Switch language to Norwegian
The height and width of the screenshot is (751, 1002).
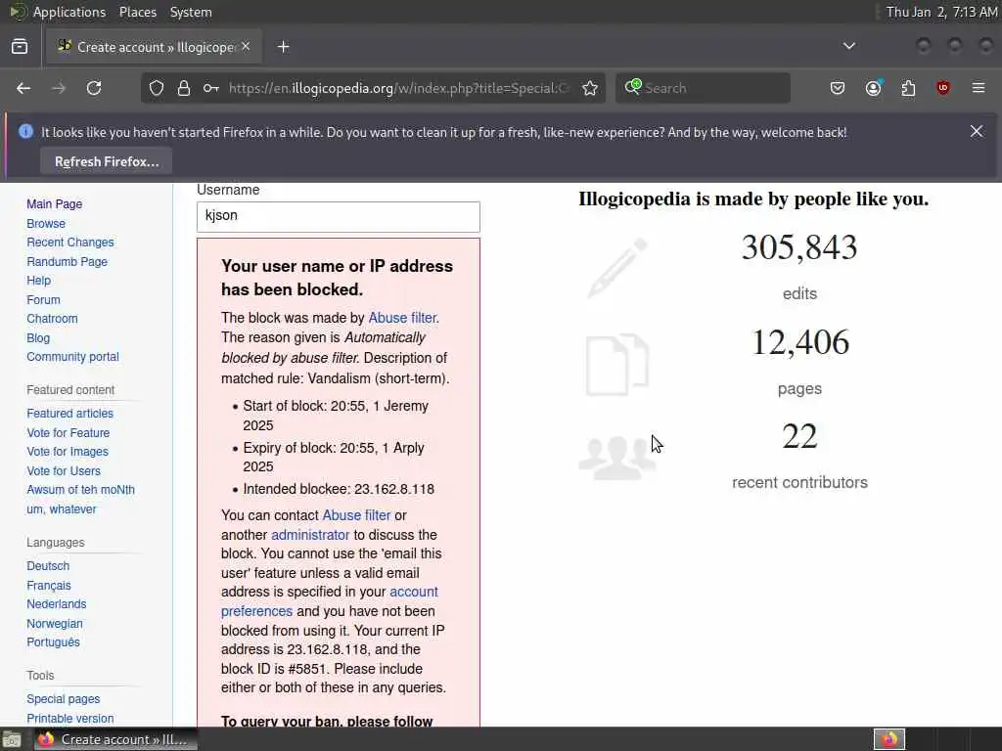click(x=55, y=623)
